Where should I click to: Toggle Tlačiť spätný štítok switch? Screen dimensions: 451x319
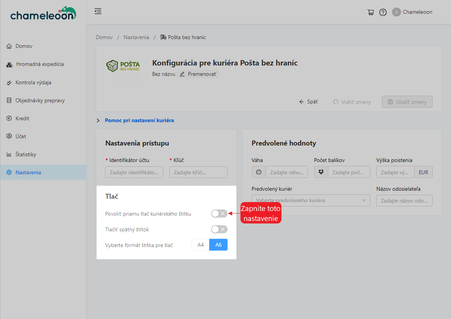click(x=219, y=229)
